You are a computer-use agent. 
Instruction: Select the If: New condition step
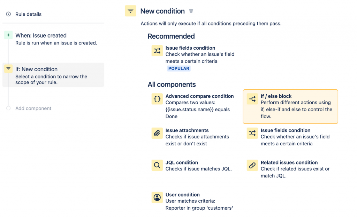pyautogui.click(x=36, y=69)
